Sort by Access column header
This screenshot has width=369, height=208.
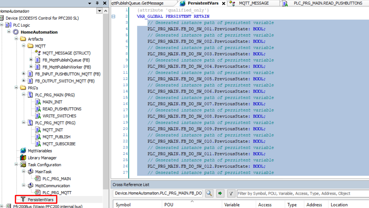pyautogui.click(x=270, y=204)
